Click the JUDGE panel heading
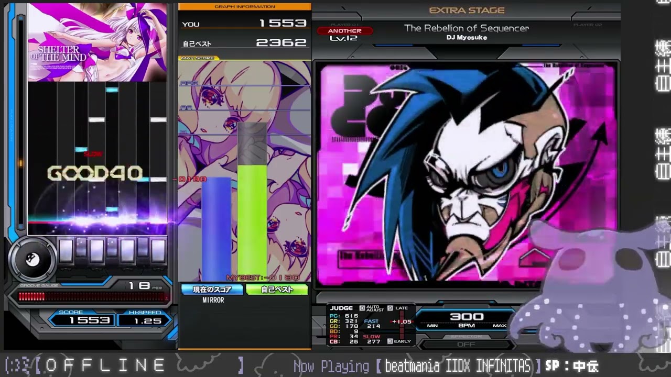This screenshot has height=377, width=671. click(x=341, y=308)
